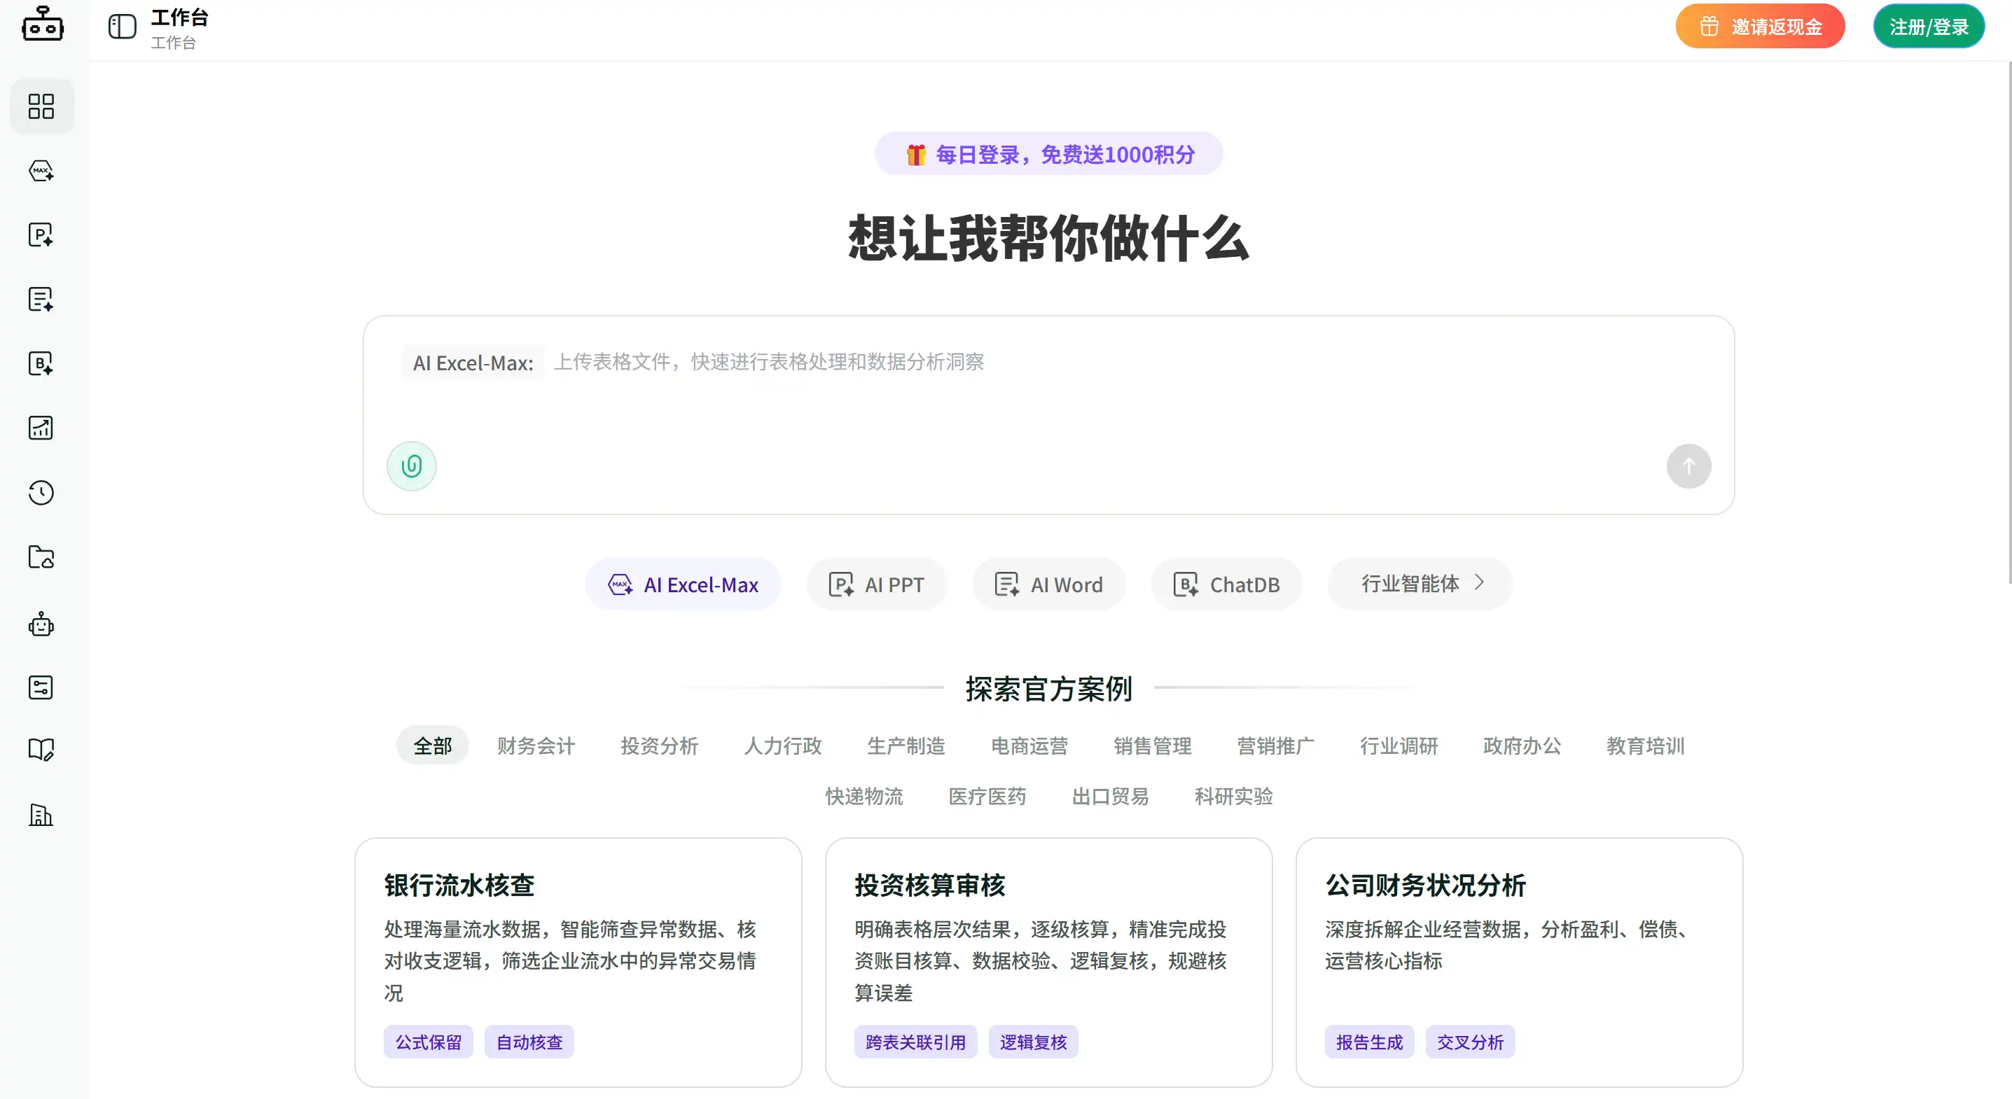2012x1099 pixels.
Task: Click the 邀请返现金 button
Action: pos(1761,27)
